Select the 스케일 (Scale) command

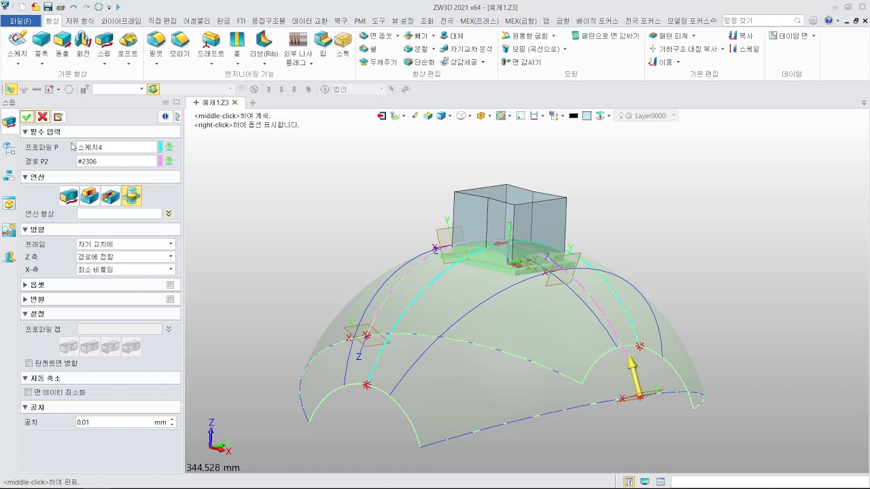click(x=744, y=49)
